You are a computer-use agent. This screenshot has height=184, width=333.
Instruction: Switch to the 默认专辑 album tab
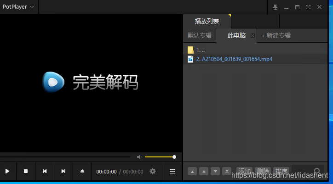click(200, 35)
